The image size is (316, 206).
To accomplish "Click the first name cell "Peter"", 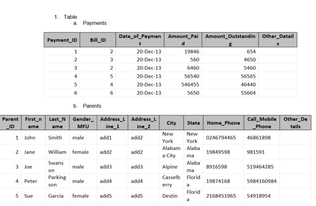I will (x=30, y=181).
